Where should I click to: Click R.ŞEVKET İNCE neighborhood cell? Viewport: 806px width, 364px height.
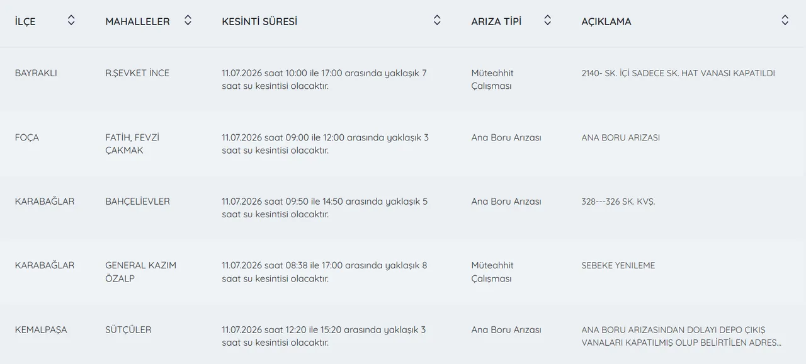point(137,73)
